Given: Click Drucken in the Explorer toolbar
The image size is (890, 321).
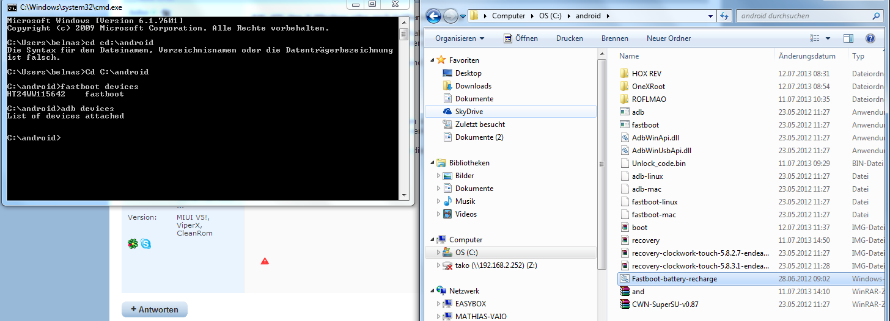Looking at the screenshot, I should click(569, 38).
